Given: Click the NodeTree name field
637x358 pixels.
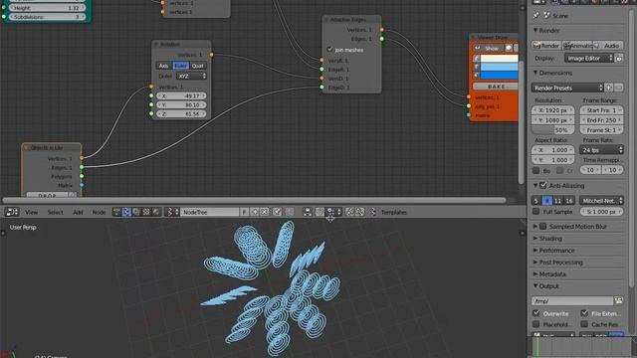Looking at the screenshot, I should point(210,212).
